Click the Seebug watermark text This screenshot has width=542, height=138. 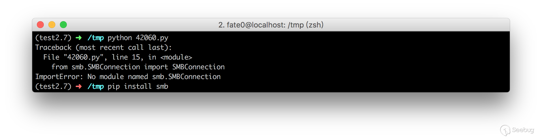tap(523, 130)
